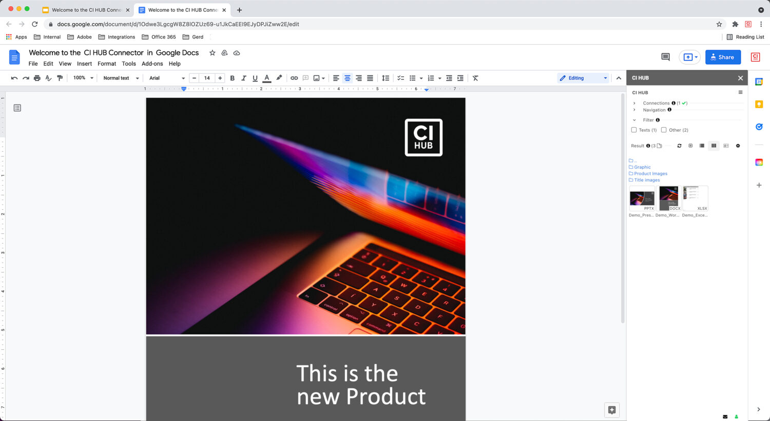
Task: Open the Arial font dropdown
Action: [167, 78]
